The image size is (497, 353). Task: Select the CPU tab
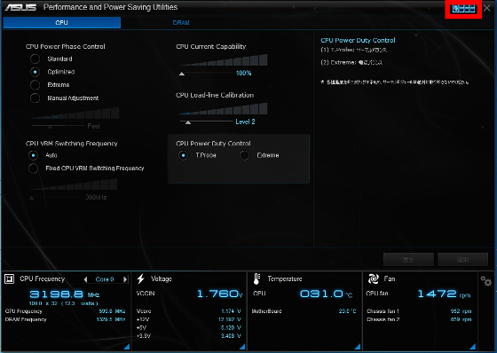pyautogui.click(x=62, y=22)
